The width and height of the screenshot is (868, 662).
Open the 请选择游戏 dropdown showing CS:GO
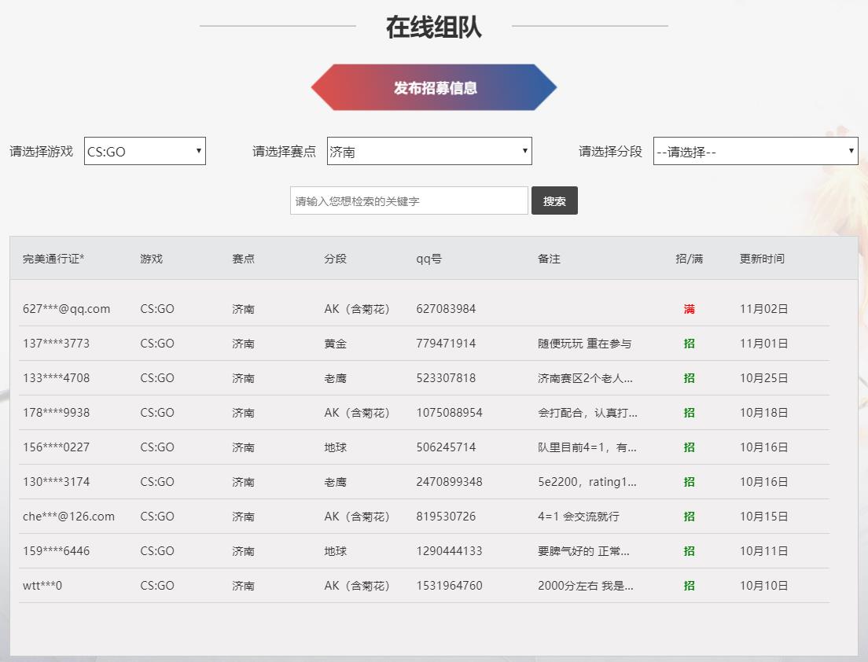pyautogui.click(x=145, y=151)
